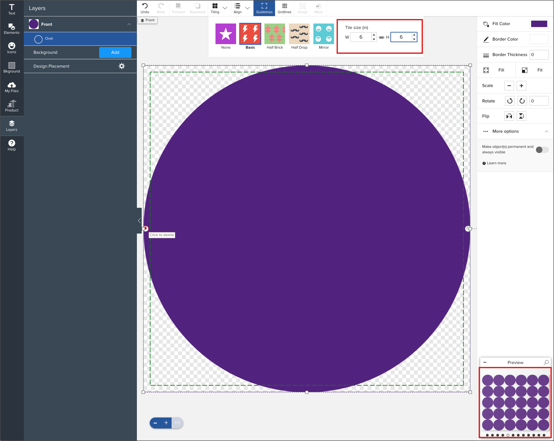Toggle the width-height link lock

[381, 37]
